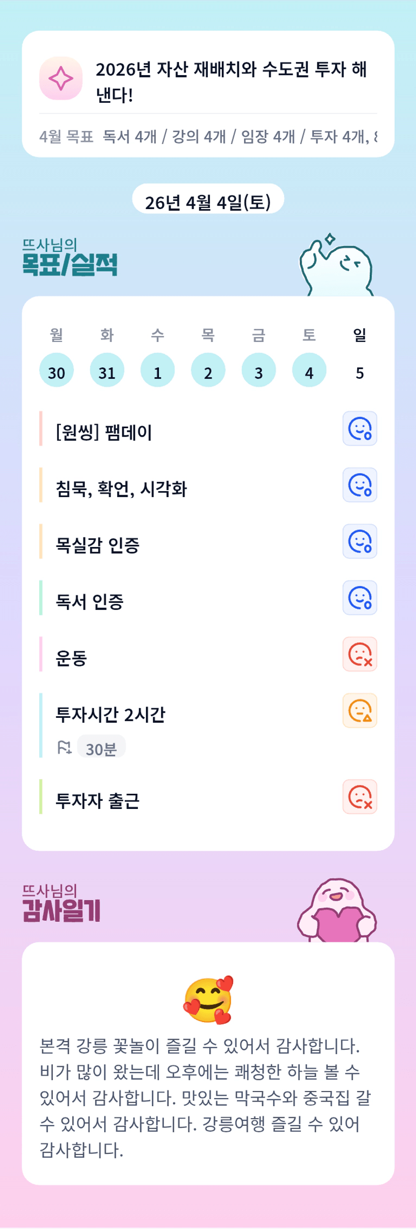This screenshot has width=416, height=1229.
Task: Click the flag icon beside 30분
Action: click(x=64, y=747)
